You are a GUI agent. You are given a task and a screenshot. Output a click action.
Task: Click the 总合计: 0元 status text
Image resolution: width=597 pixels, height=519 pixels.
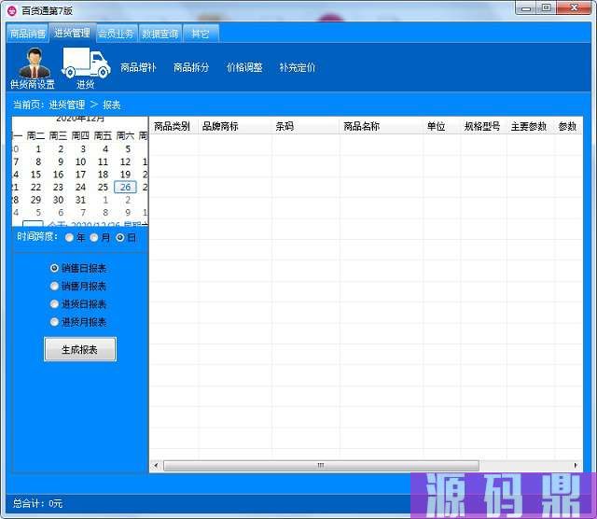37,503
